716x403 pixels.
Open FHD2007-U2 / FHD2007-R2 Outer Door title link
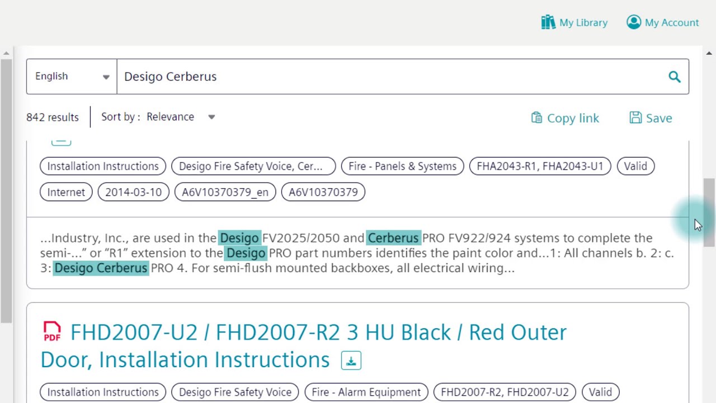click(x=303, y=346)
